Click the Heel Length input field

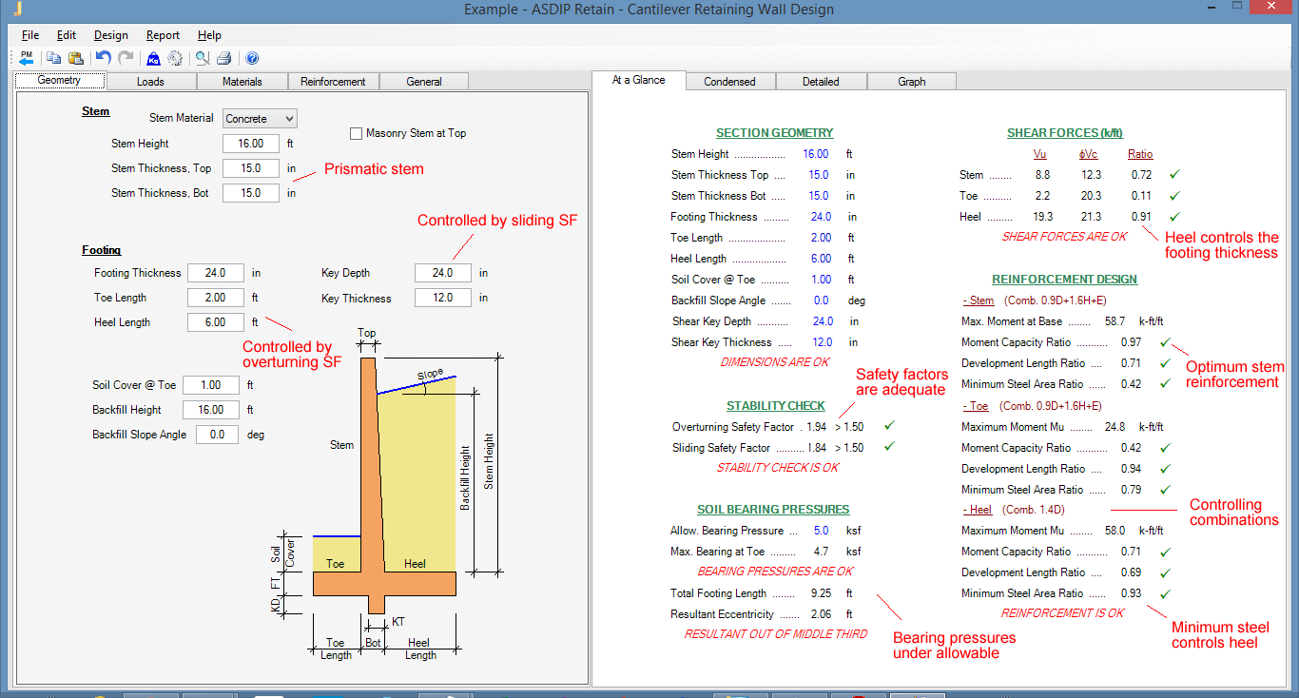216,322
